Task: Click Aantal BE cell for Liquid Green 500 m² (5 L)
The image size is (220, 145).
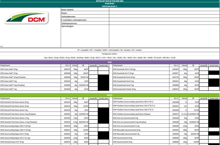Action: 204,102
